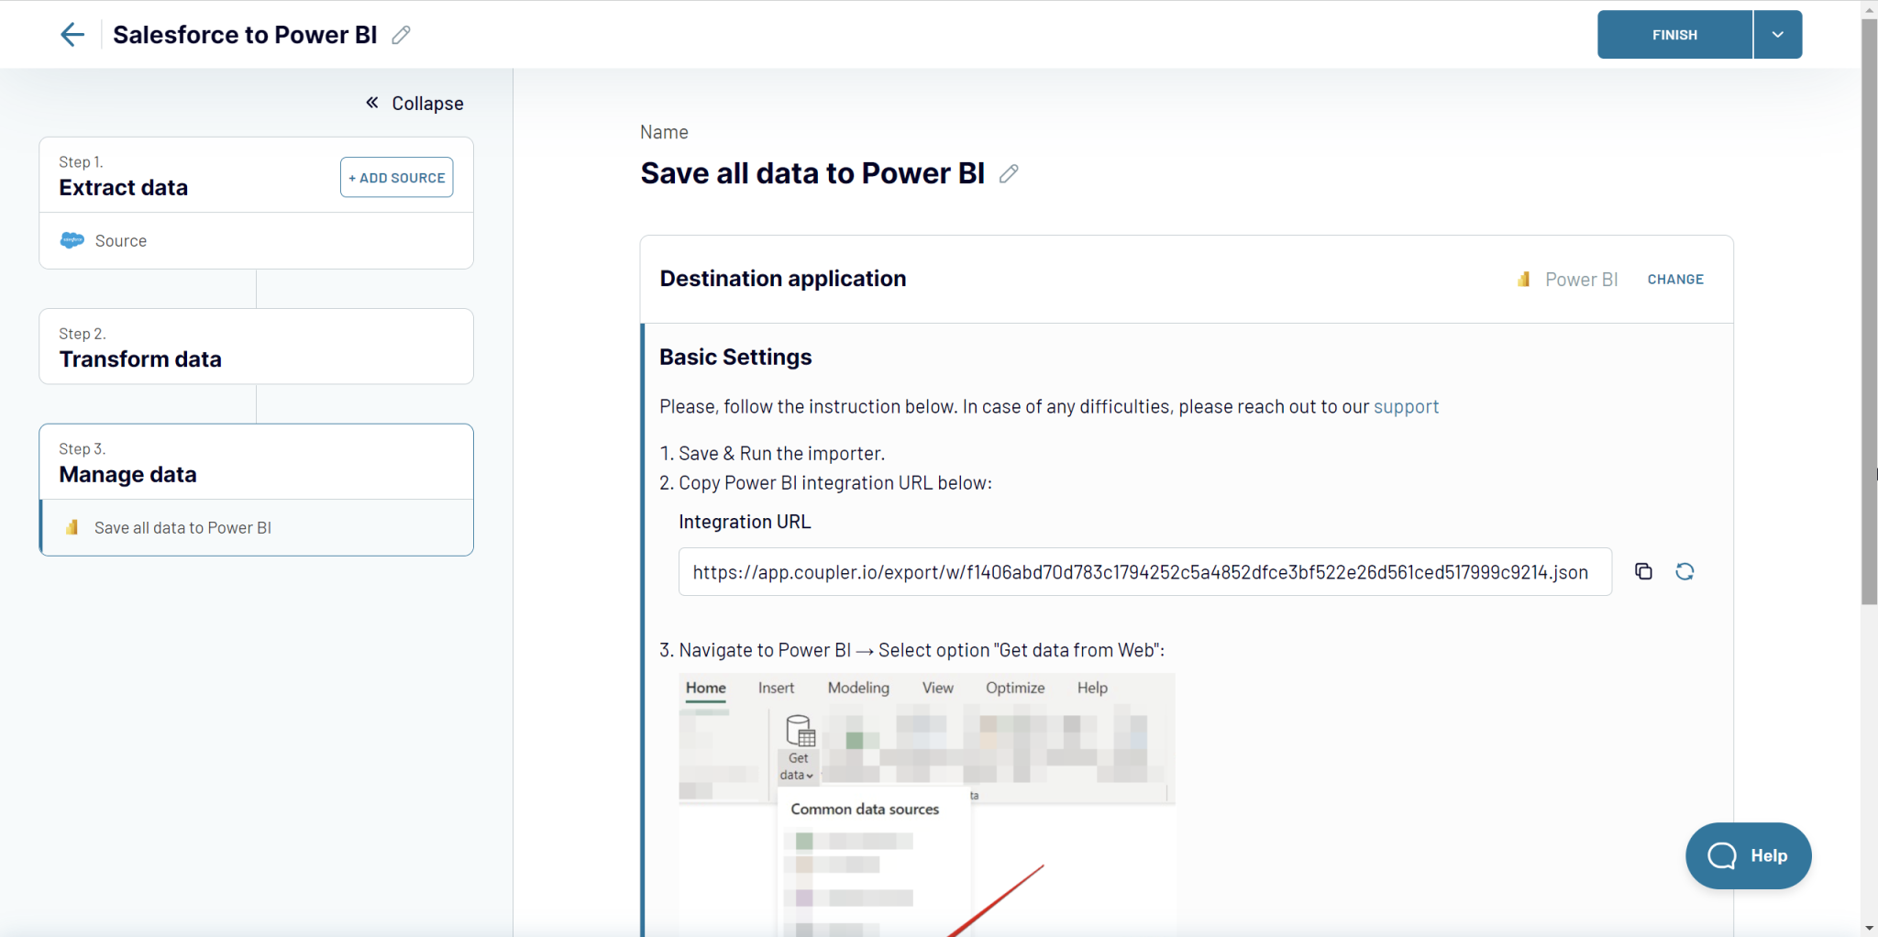This screenshot has width=1878, height=937.
Task: Open the support link in Basic Settings
Action: [1406, 406]
